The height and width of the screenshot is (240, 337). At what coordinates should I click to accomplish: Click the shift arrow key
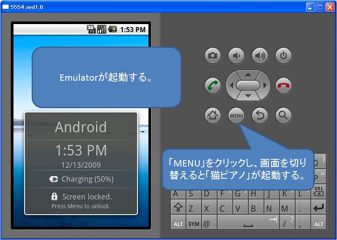[178, 207]
